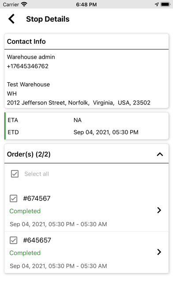The image size is (173, 308).
Task: Tap the location arrow status icon
Action: pyautogui.click(x=157, y=4)
